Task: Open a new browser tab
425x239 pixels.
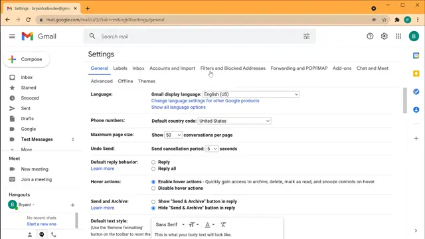Action: click(88, 9)
